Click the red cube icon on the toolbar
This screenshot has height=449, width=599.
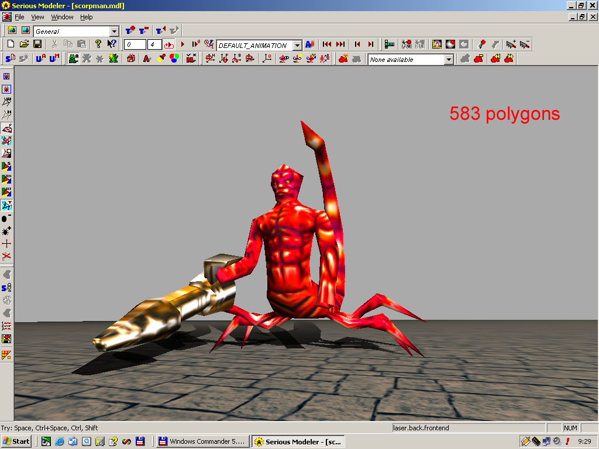pos(131,58)
